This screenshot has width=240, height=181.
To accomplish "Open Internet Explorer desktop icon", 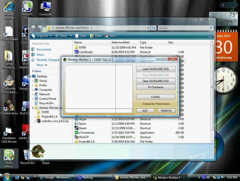I will (9, 10).
